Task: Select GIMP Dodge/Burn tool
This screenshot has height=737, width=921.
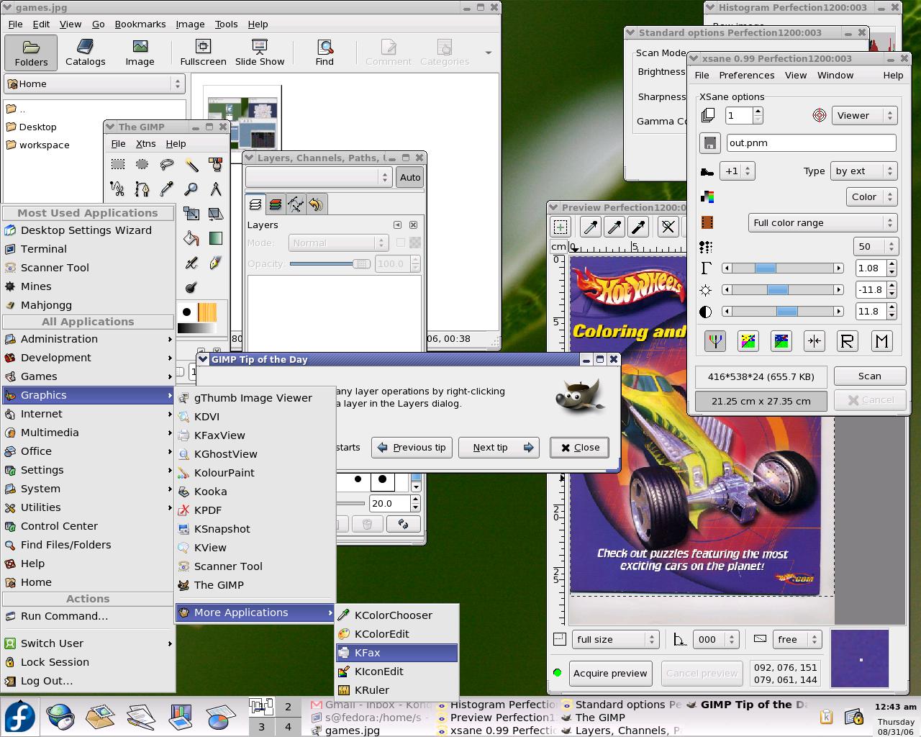Action: coord(191,287)
